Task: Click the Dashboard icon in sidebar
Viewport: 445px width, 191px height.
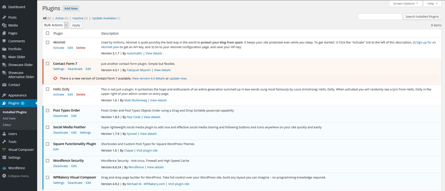Action: (4, 7)
